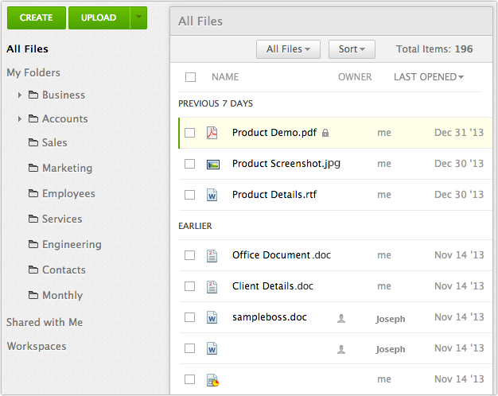
Task: Tick the checkbox for Product Demo.pdf
Action: (x=190, y=133)
